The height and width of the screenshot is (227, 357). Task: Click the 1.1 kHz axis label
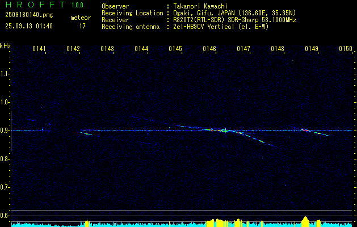point(5,74)
